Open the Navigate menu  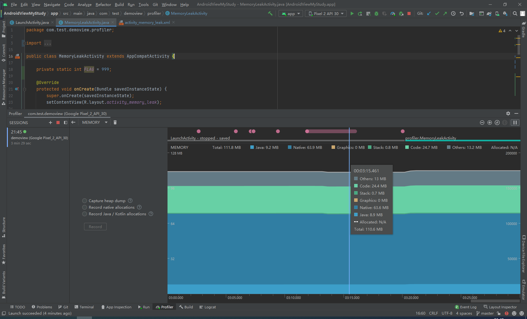pos(52,4)
